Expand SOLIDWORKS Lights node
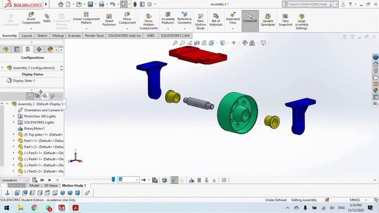The width and height of the screenshot is (379, 213). pos(14,122)
